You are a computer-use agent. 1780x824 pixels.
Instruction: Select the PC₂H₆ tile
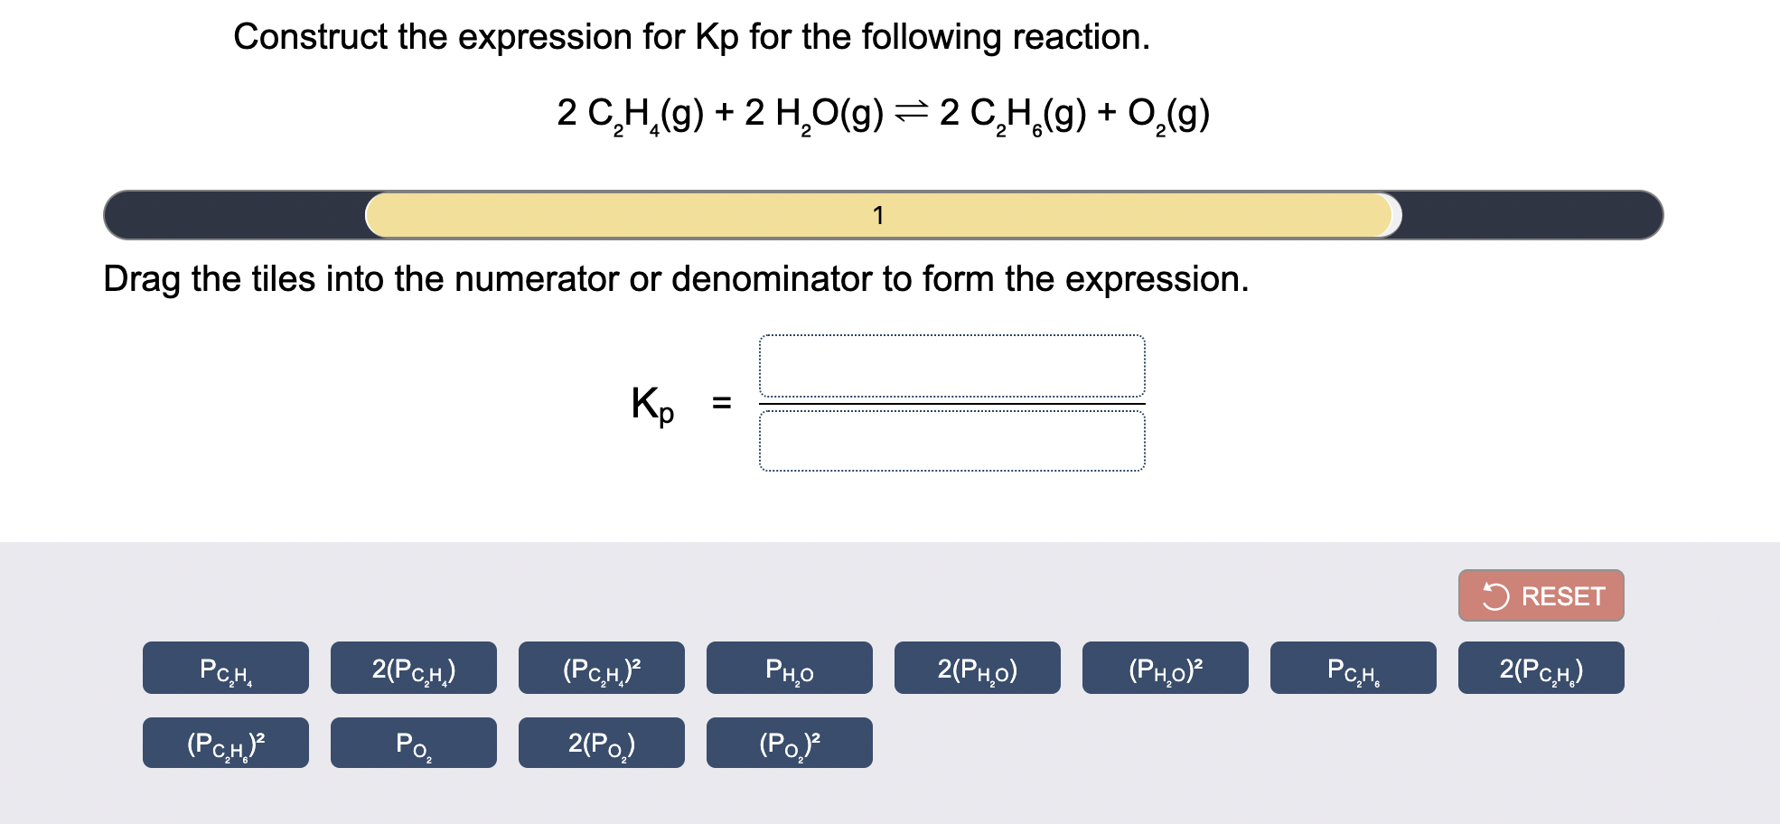click(x=1353, y=667)
